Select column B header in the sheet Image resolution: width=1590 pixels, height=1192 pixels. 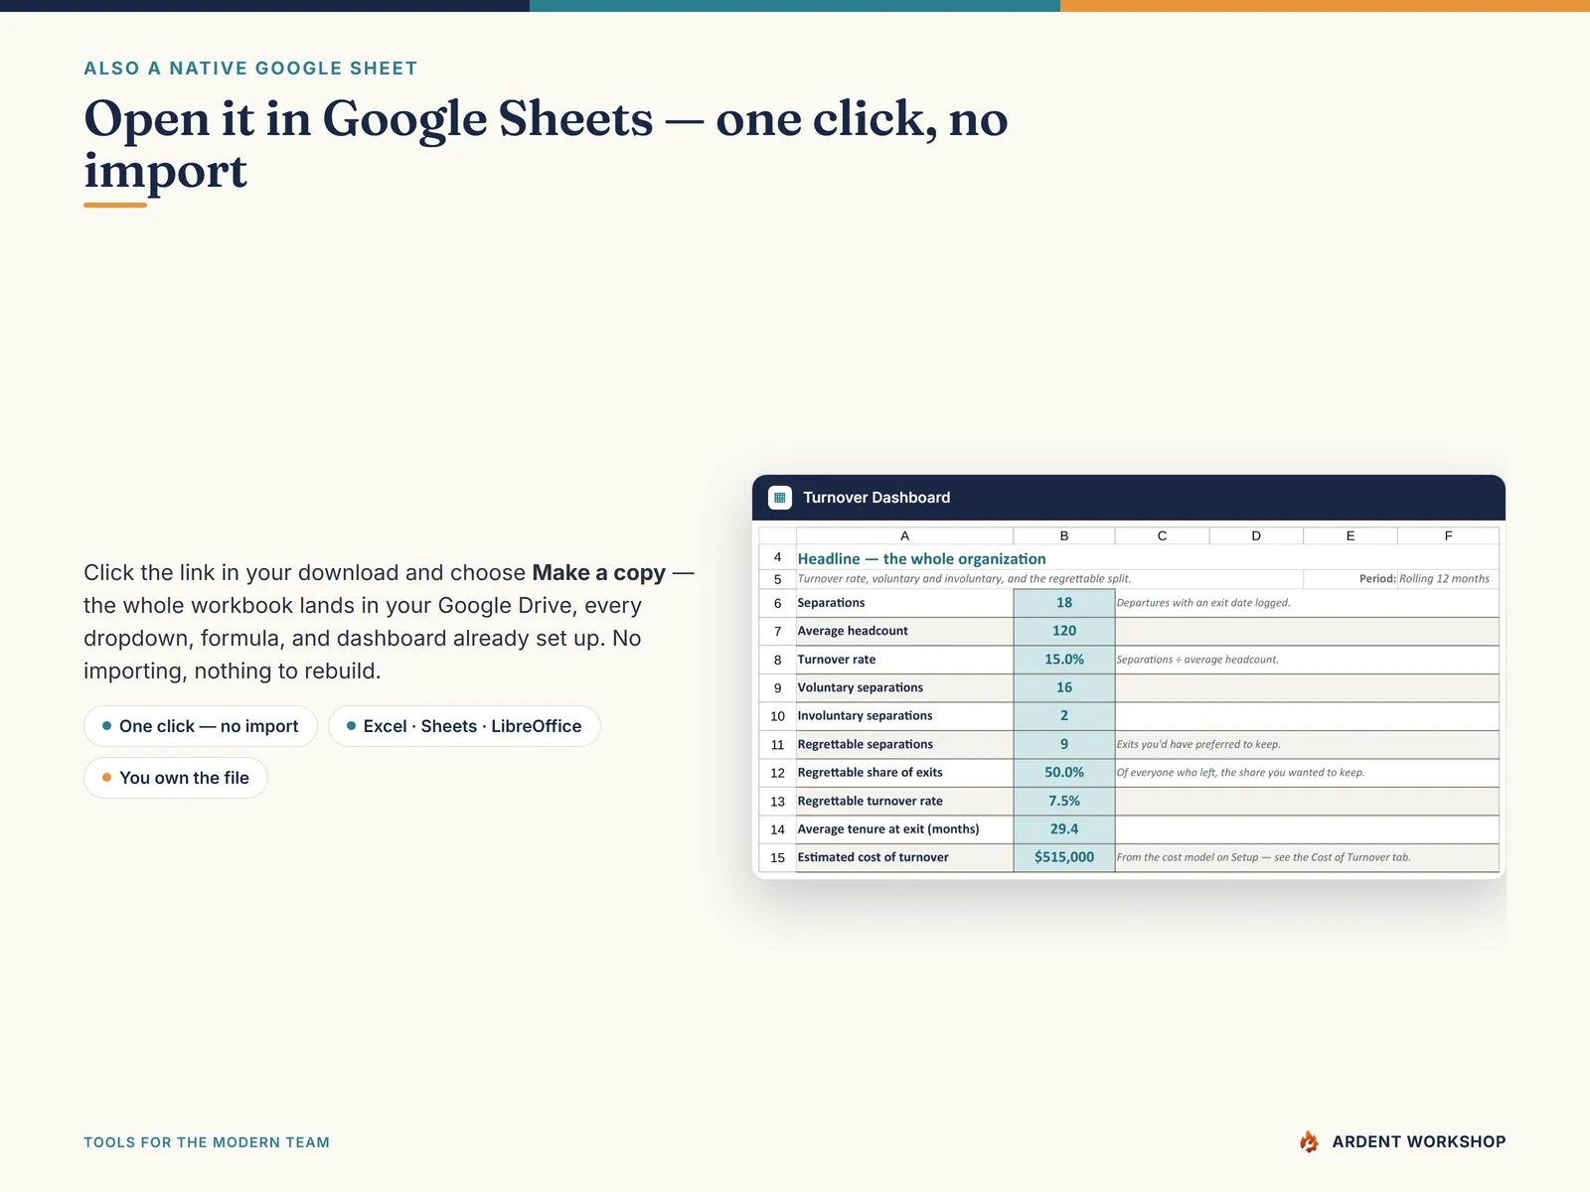tap(1064, 535)
